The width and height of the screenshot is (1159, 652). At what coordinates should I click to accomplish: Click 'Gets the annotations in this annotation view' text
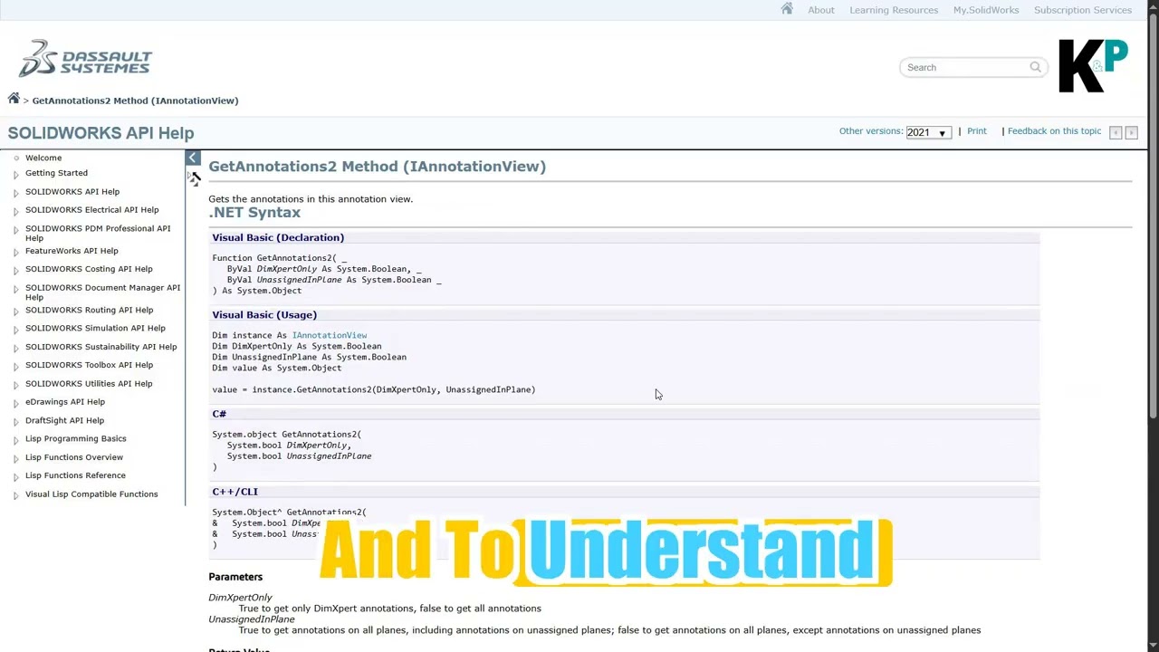pyautogui.click(x=311, y=199)
